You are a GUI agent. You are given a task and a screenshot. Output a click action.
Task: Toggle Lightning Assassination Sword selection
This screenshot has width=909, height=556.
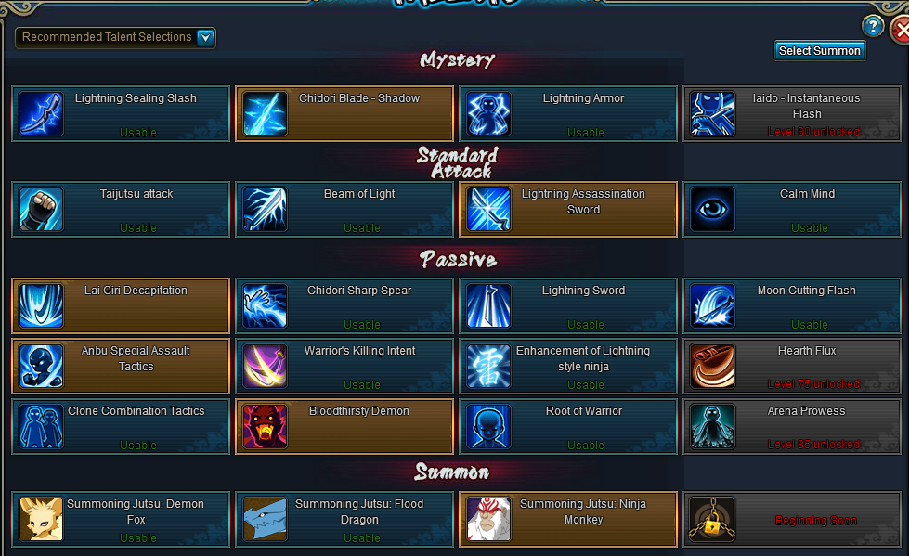[x=568, y=209]
